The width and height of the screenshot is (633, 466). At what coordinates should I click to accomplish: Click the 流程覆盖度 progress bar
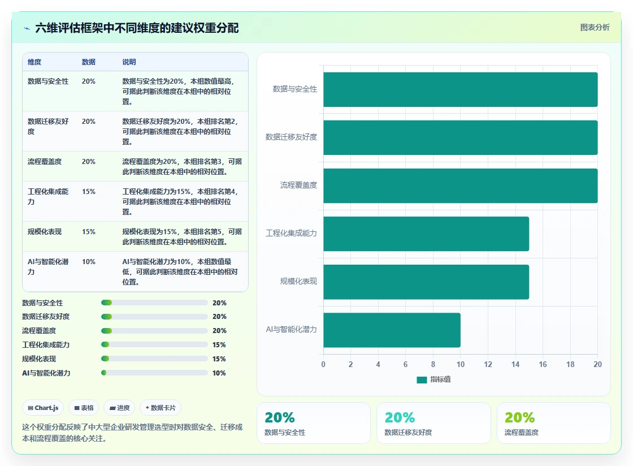tap(154, 331)
